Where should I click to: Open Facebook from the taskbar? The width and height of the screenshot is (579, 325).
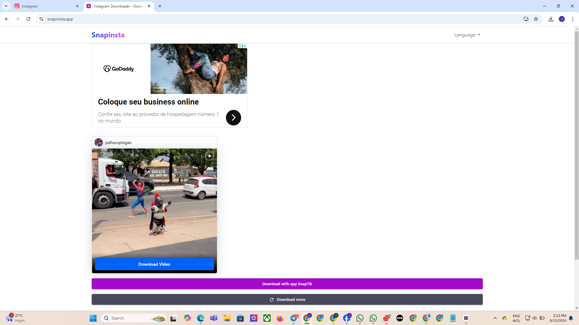coord(347,318)
